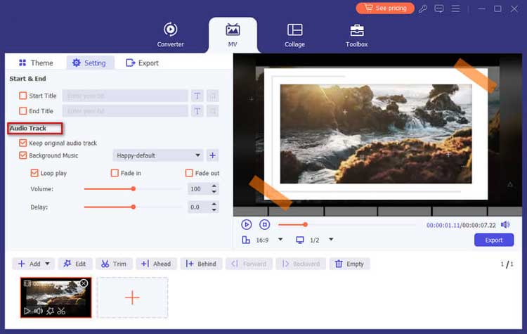This screenshot has height=334, width=527.
Task: Add a new clip via plus placeholder
Action: pyautogui.click(x=132, y=297)
